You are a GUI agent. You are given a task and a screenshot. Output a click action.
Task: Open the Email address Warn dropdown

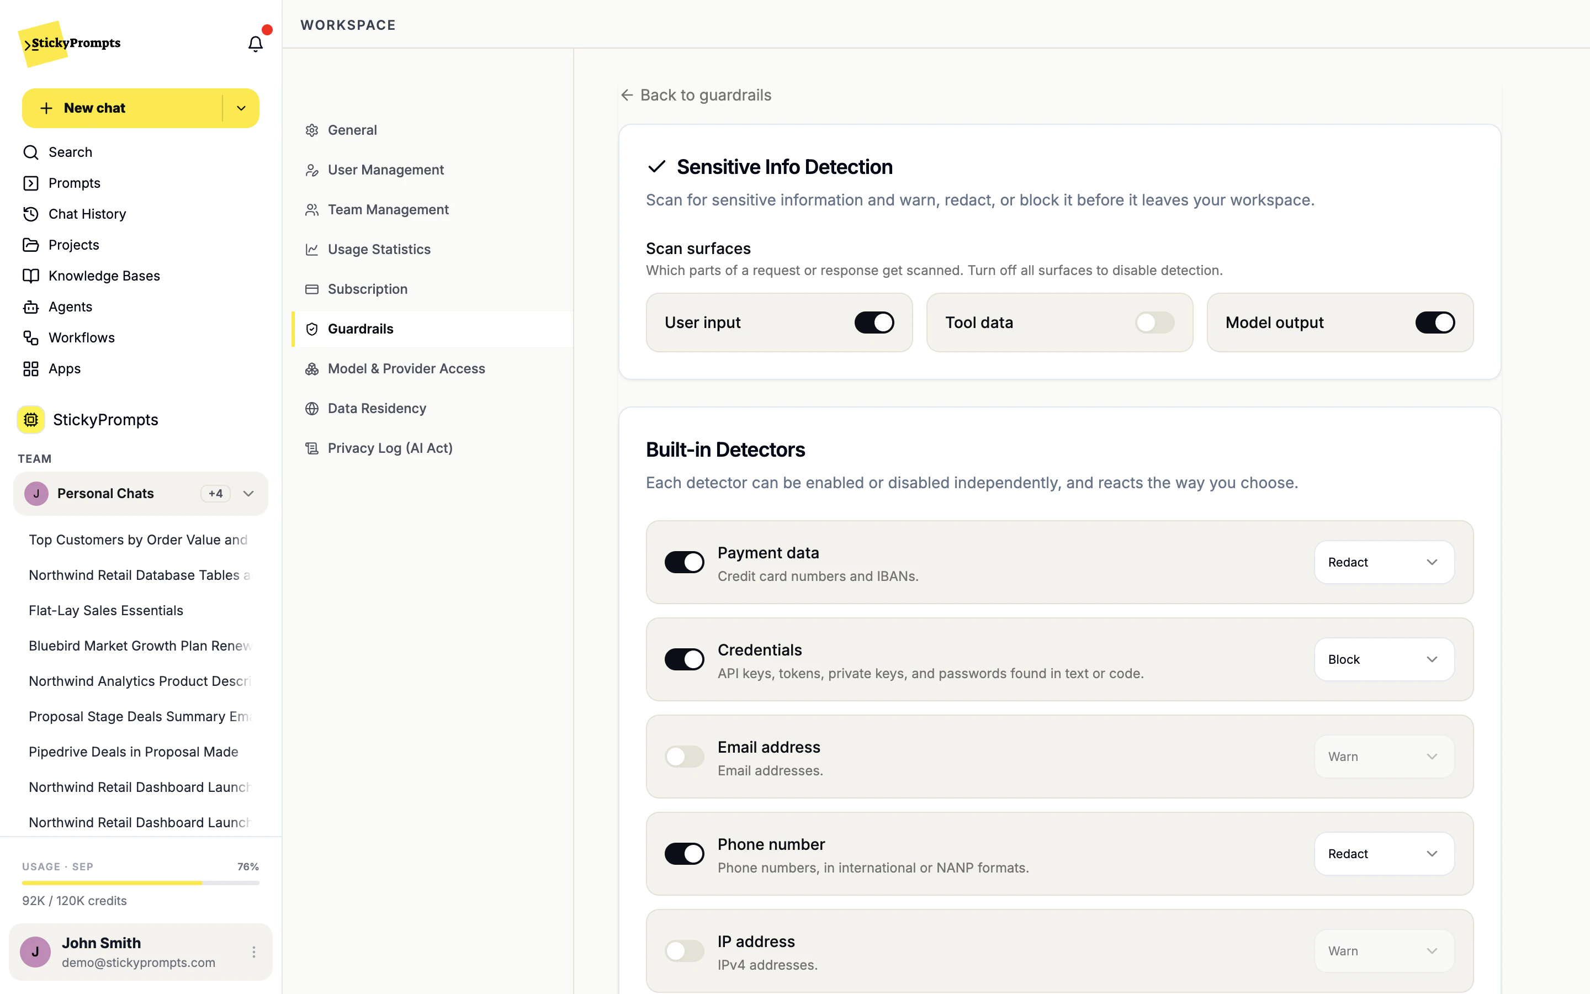(x=1385, y=757)
